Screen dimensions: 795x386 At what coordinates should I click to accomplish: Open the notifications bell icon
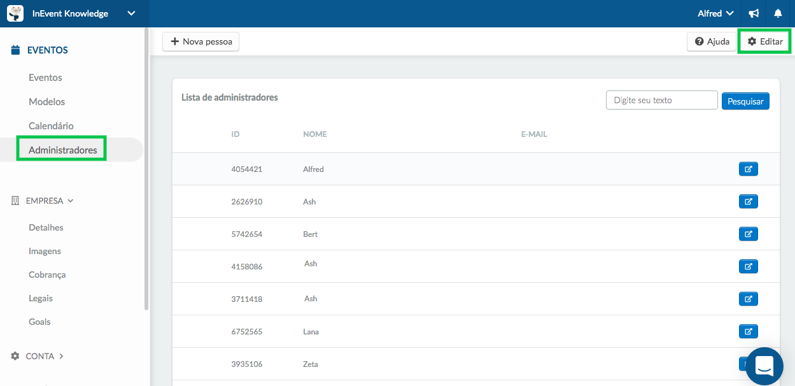778,13
